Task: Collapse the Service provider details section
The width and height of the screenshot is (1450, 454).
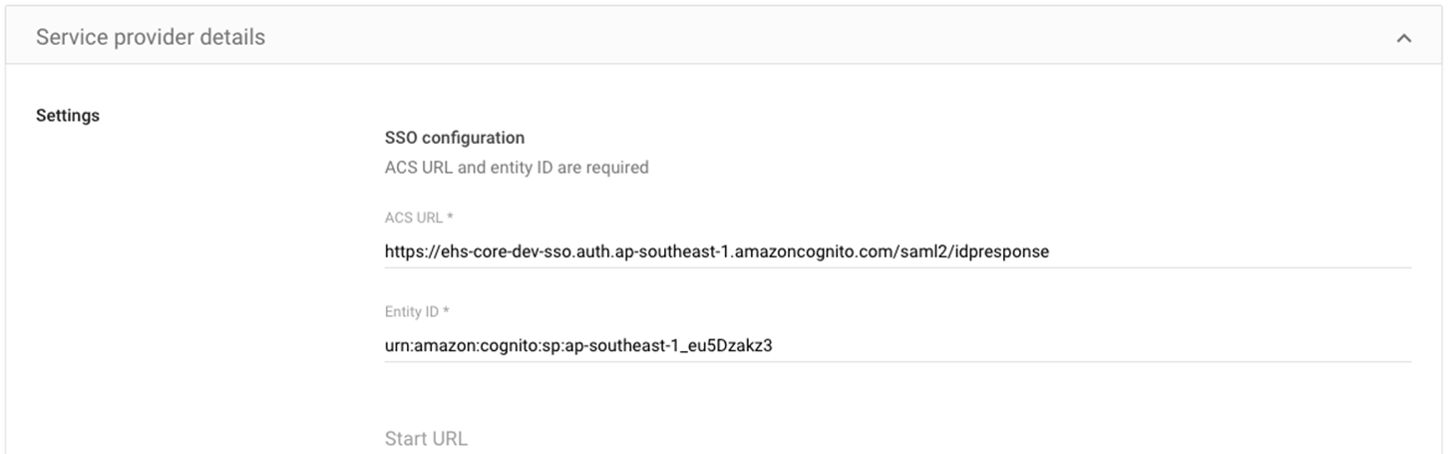Action: pos(1403,38)
